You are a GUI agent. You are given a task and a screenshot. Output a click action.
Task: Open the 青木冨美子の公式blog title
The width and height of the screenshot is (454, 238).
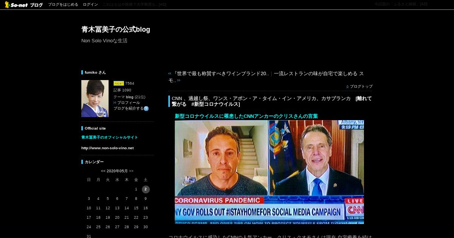click(x=116, y=29)
